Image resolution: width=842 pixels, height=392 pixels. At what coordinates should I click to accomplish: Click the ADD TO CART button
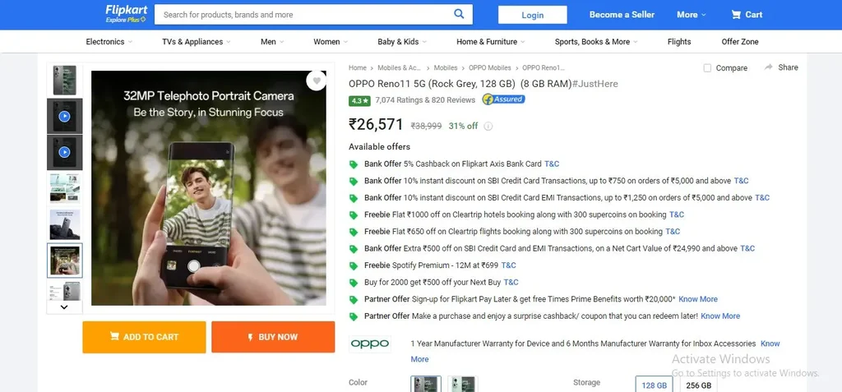click(x=144, y=337)
